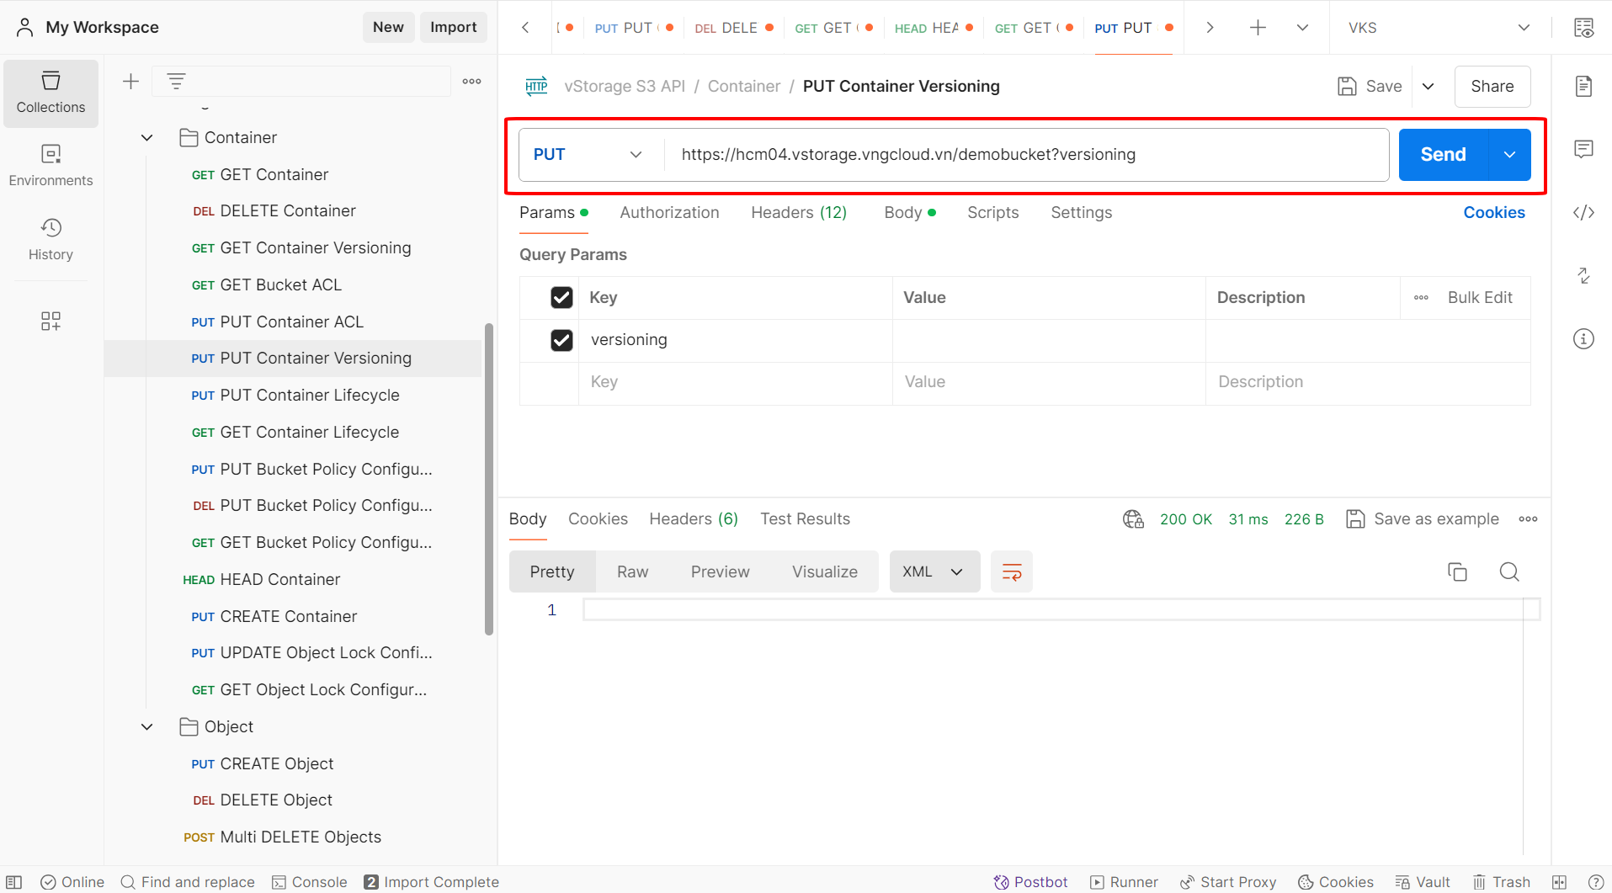This screenshot has width=1612, height=893.
Task: Open the request comments icon
Action: 1583,150
